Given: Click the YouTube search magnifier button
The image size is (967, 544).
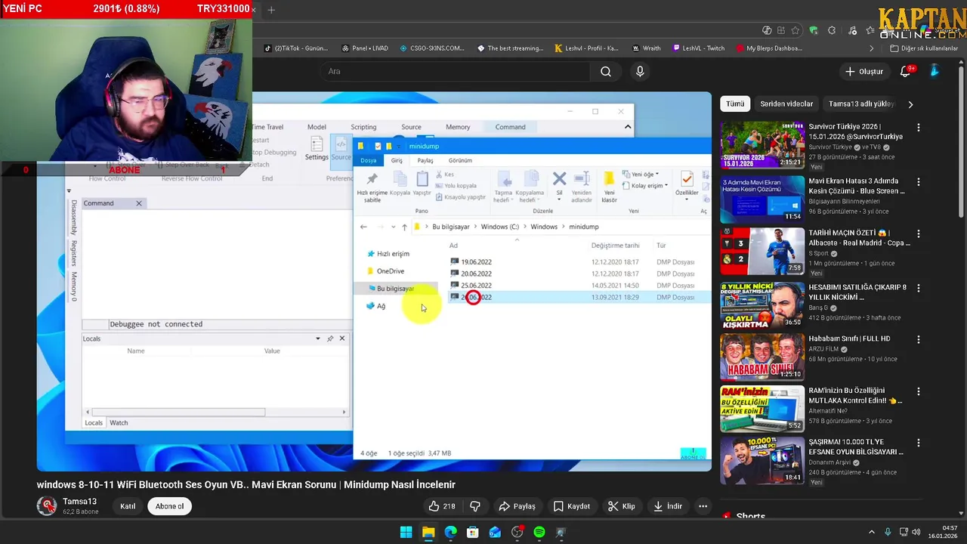Looking at the screenshot, I should point(606,72).
